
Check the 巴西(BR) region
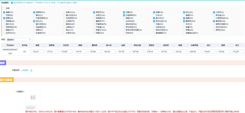pyautogui.click(x=4, y=15)
